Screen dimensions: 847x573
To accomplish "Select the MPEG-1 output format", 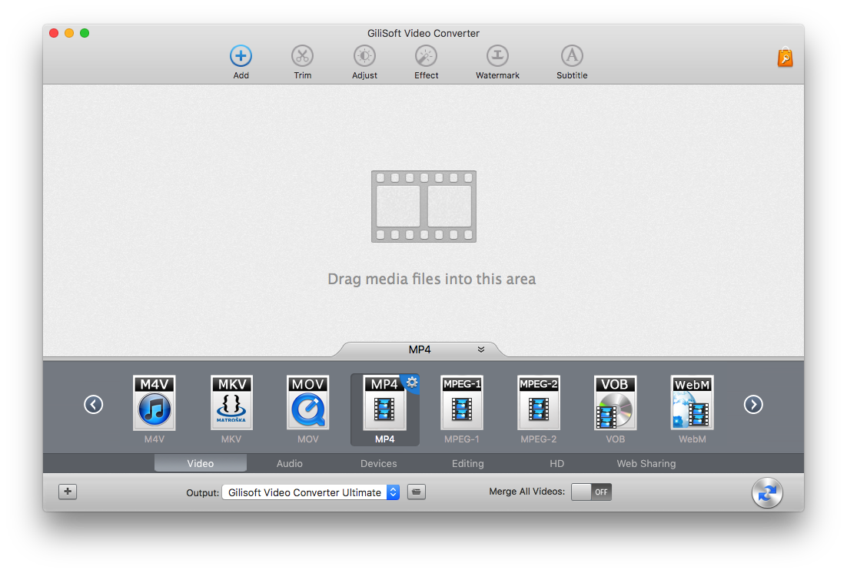I will click(462, 409).
